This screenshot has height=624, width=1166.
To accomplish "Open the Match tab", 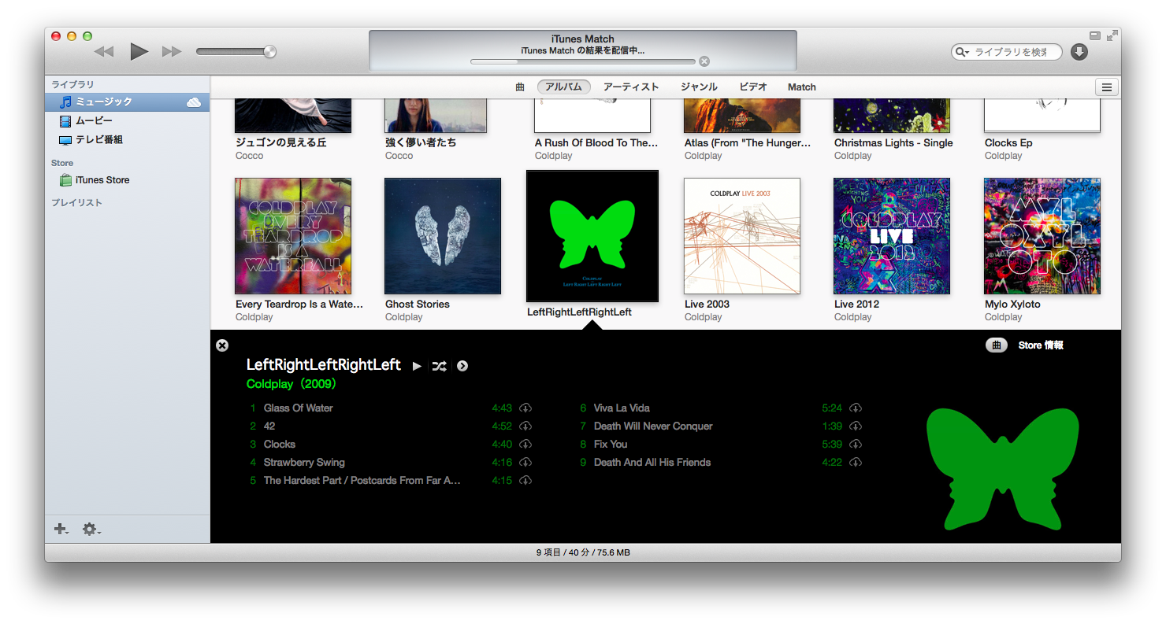I will coord(801,87).
